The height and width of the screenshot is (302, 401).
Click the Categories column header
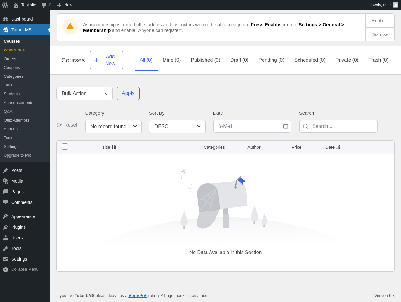click(x=214, y=147)
